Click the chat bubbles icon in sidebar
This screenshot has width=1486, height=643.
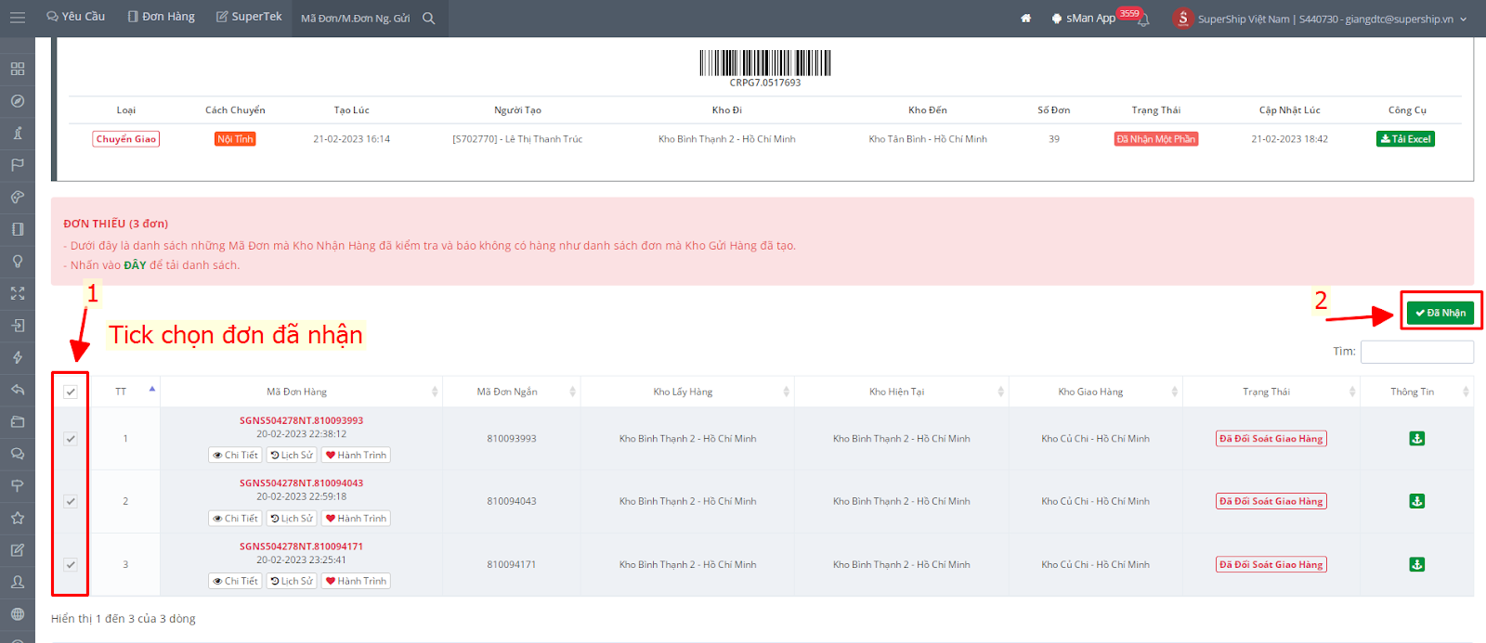pyautogui.click(x=18, y=454)
